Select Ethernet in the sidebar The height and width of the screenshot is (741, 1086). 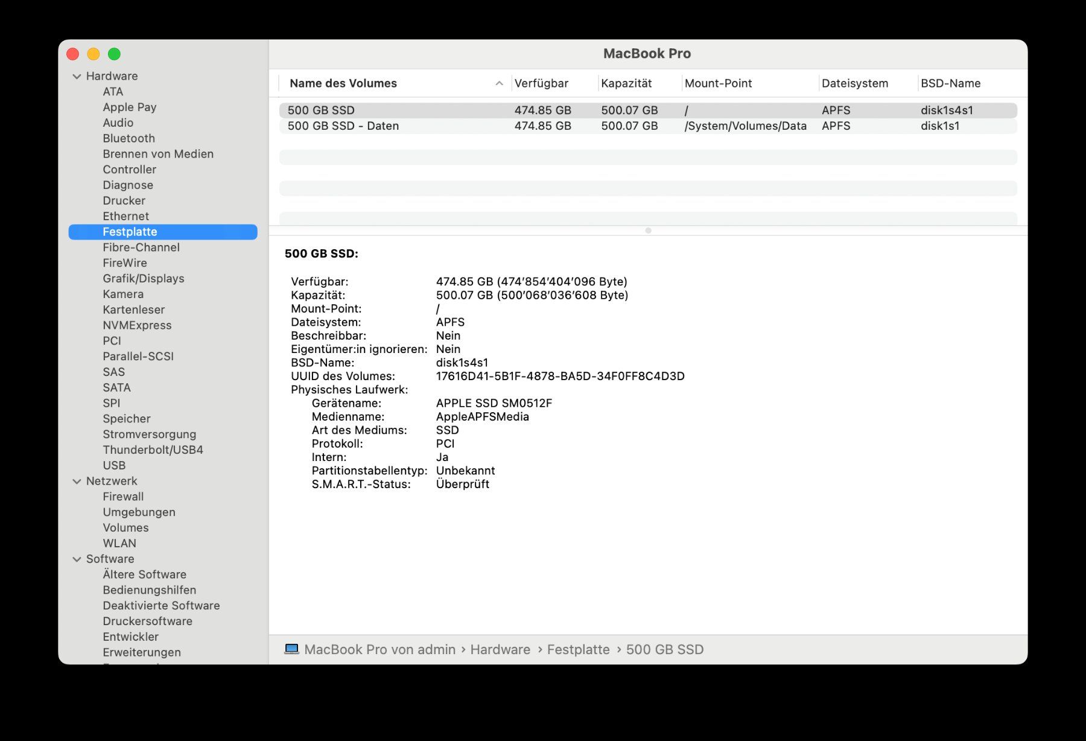coord(125,216)
